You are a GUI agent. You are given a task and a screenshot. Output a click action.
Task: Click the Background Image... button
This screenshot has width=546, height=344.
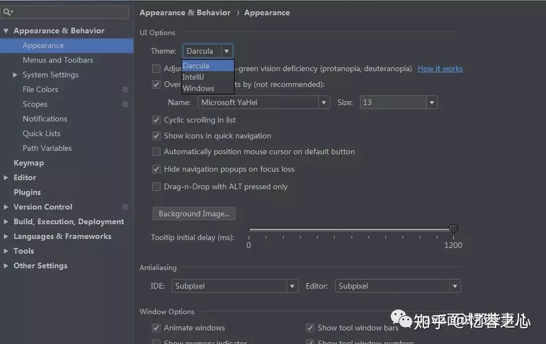tap(194, 214)
